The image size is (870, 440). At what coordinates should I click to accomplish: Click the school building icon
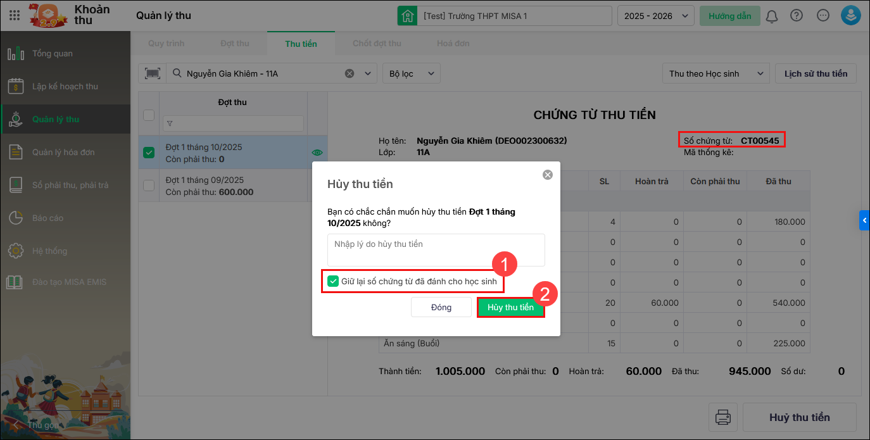pos(407,16)
